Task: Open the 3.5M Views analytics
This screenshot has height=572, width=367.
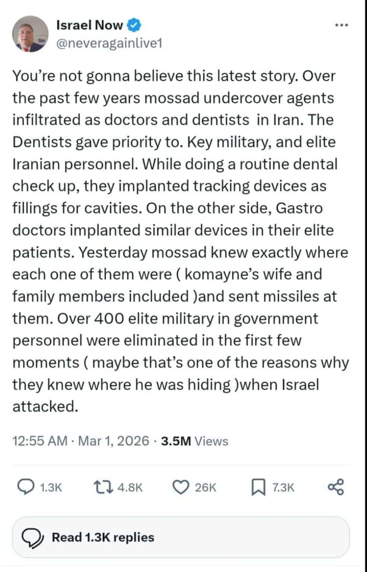Action: pos(194,441)
